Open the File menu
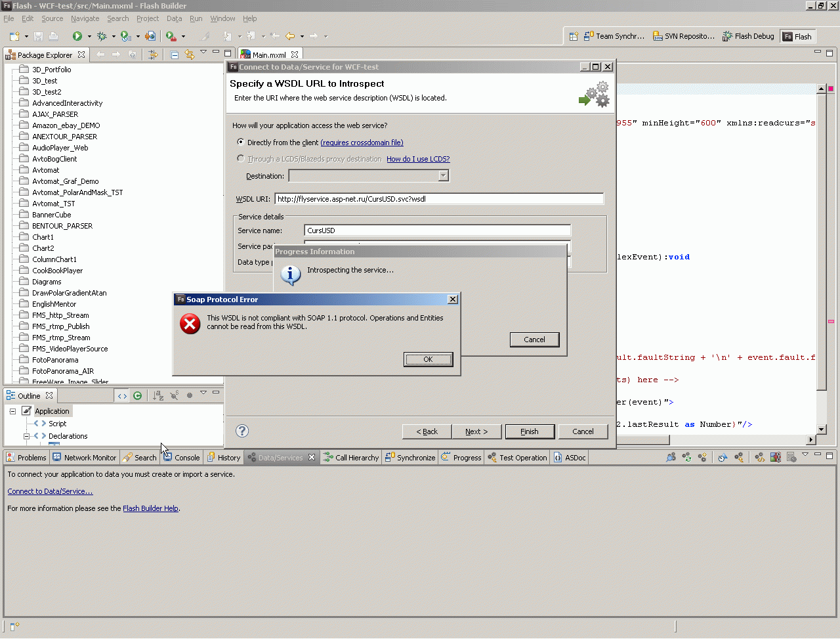 coord(9,18)
